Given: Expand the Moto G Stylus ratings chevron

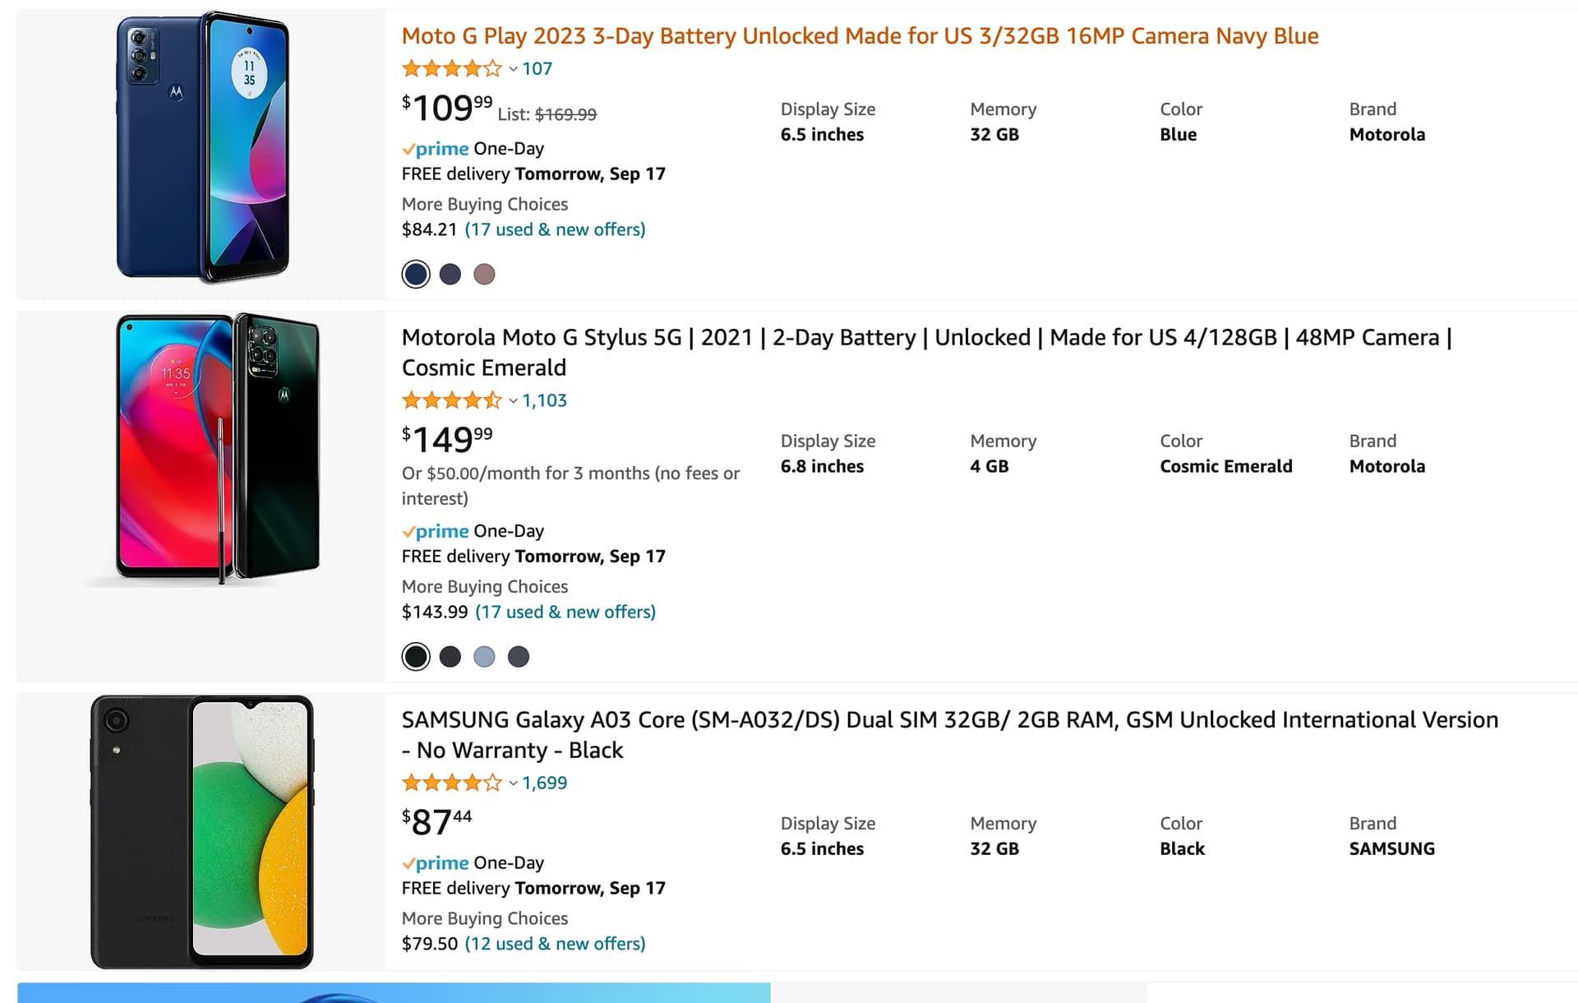Looking at the screenshot, I should pyautogui.click(x=513, y=401).
